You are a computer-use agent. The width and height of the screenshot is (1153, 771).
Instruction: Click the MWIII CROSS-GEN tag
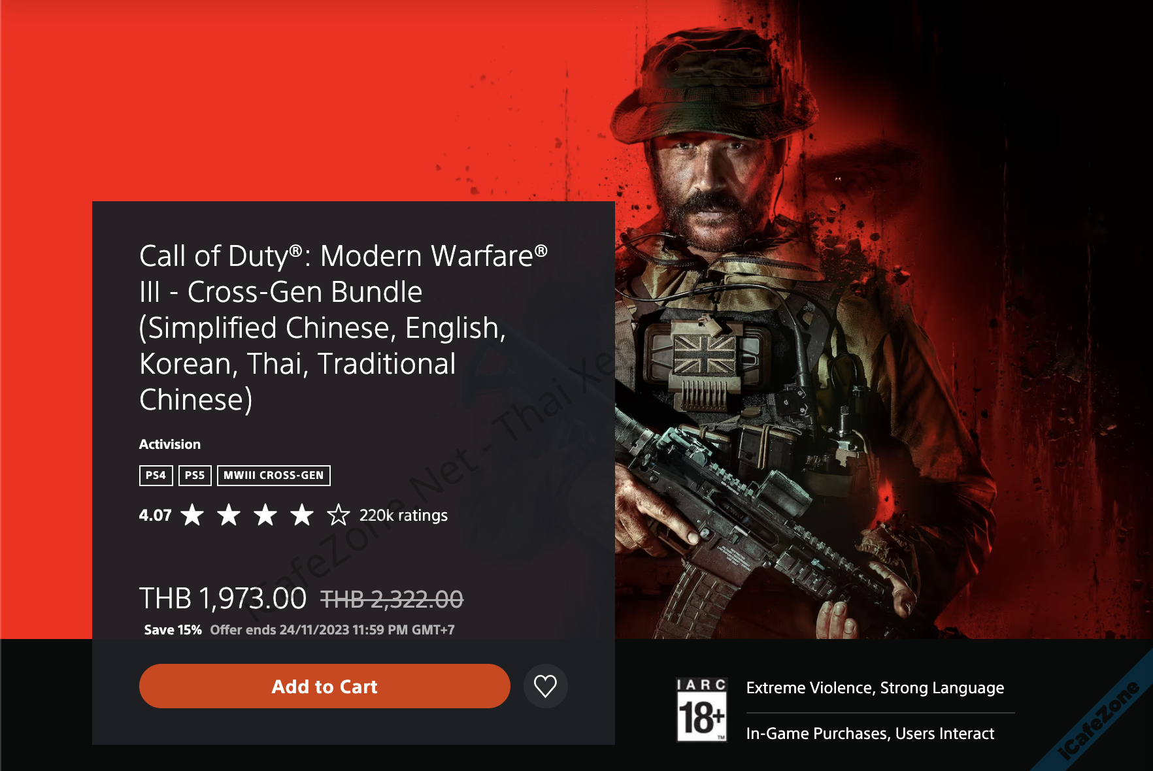274,475
